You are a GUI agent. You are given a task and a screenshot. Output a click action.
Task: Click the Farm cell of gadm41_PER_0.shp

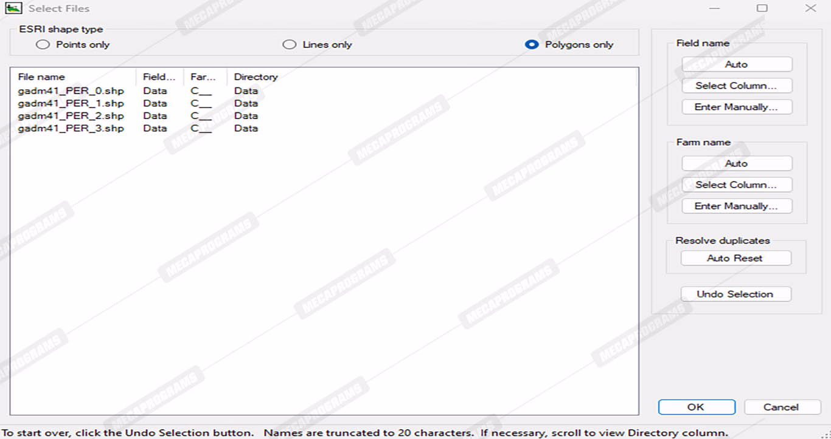(201, 91)
